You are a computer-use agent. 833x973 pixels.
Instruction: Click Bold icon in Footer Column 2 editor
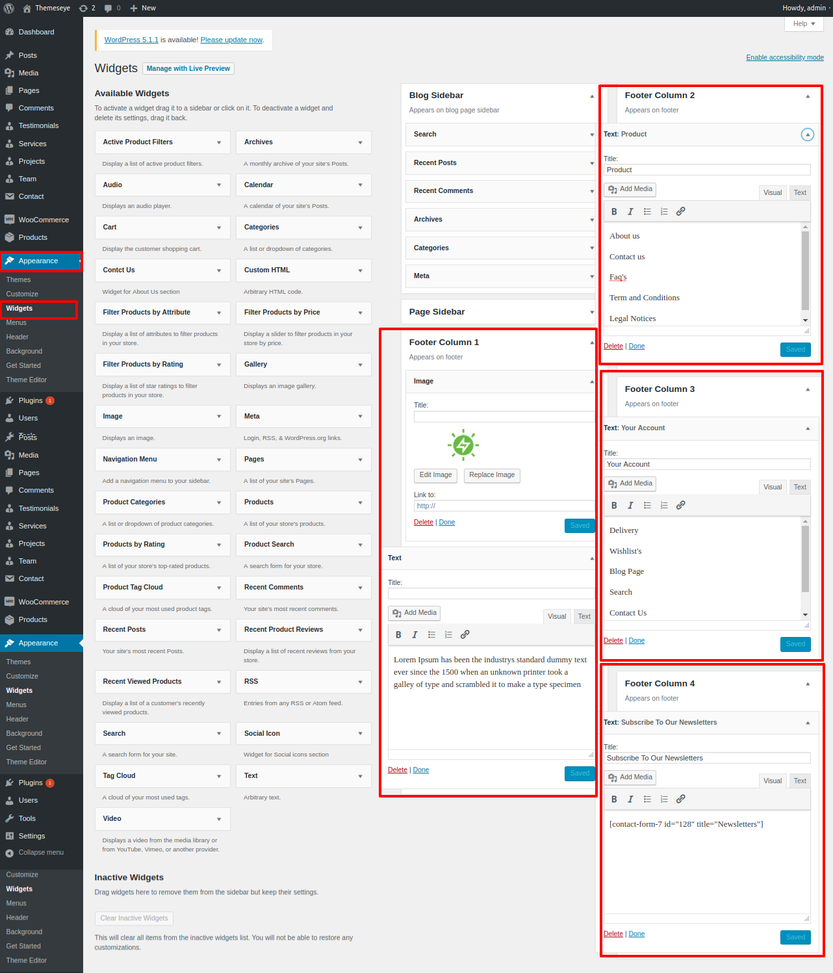coord(614,212)
